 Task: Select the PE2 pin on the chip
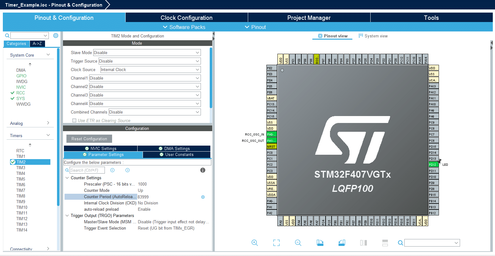(x=272, y=68)
